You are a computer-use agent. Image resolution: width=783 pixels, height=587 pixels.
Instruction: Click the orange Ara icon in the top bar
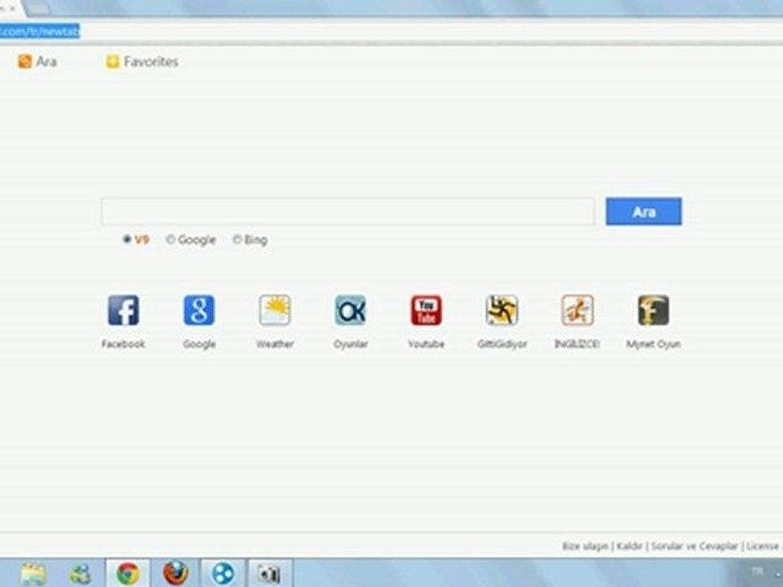(24, 61)
